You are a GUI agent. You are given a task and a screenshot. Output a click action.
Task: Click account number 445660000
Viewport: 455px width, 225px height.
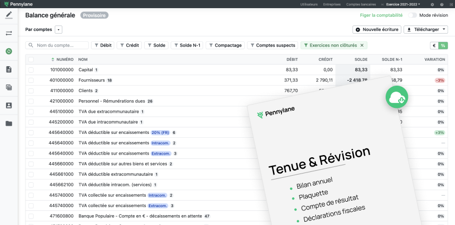[x=61, y=164]
